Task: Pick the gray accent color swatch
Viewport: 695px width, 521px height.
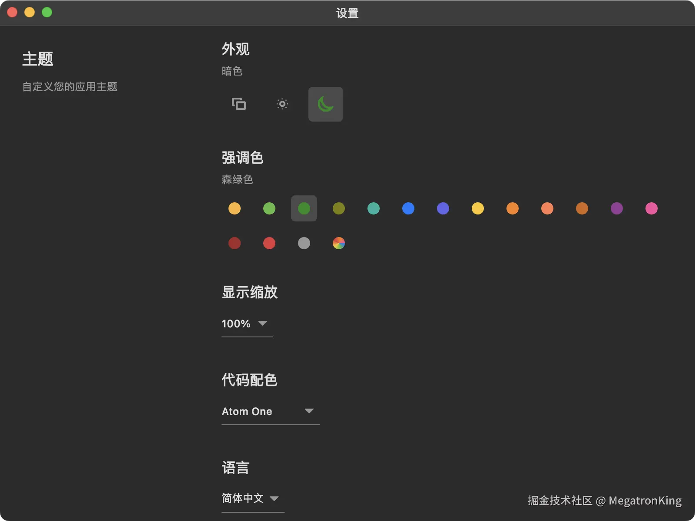Action: (304, 243)
